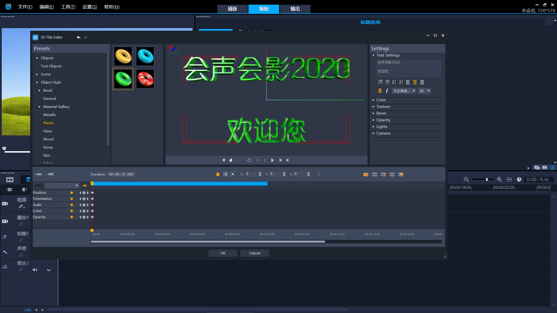Click Cancel in 3D Title Editor
557x313 pixels.
(255, 253)
